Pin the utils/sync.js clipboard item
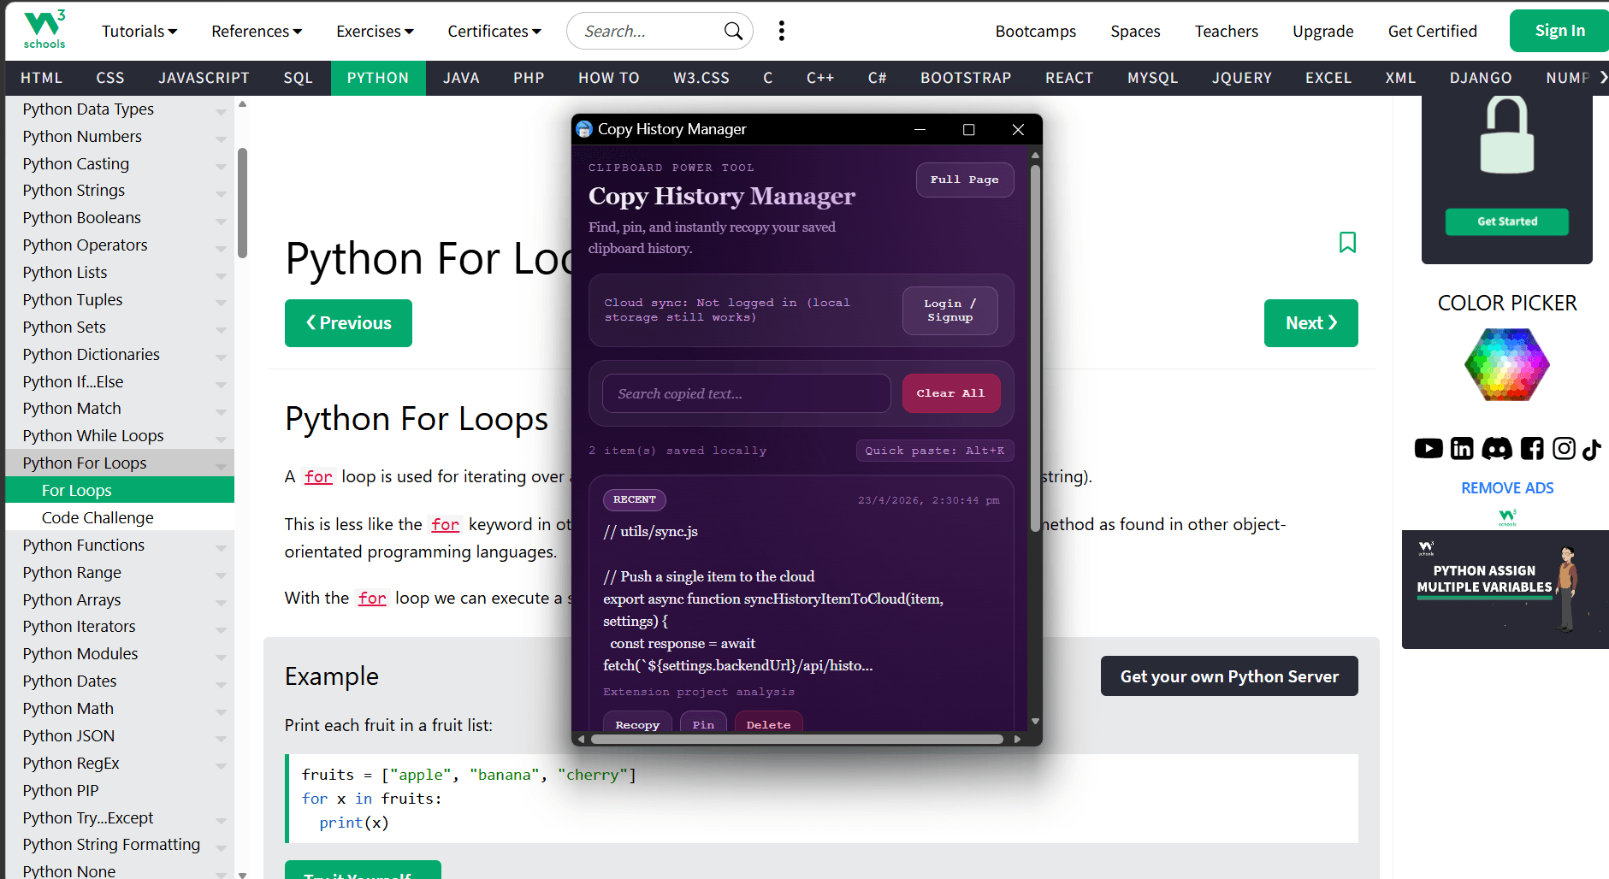The image size is (1609, 879). [703, 723]
